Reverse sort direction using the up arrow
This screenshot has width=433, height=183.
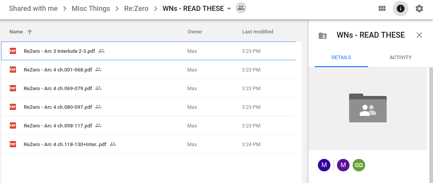[x=30, y=31]
